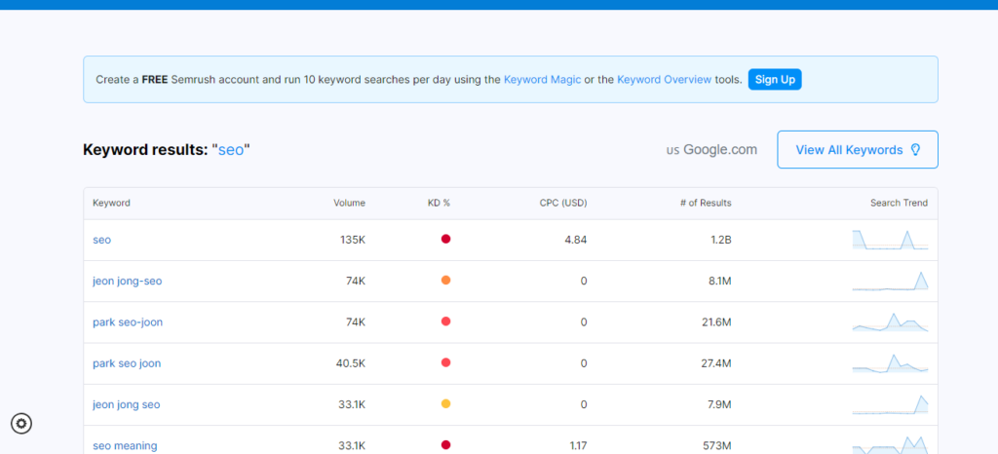This screenshot has height=454, width=998.
Task: Click the KD dot for seo
Action: (x=445, y=239)
